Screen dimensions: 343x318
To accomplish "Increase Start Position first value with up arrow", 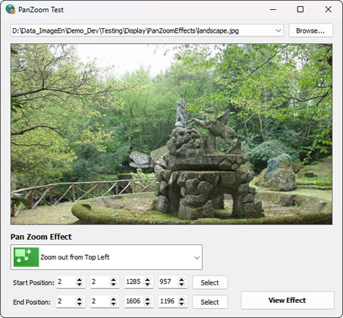I will (80, 279).
